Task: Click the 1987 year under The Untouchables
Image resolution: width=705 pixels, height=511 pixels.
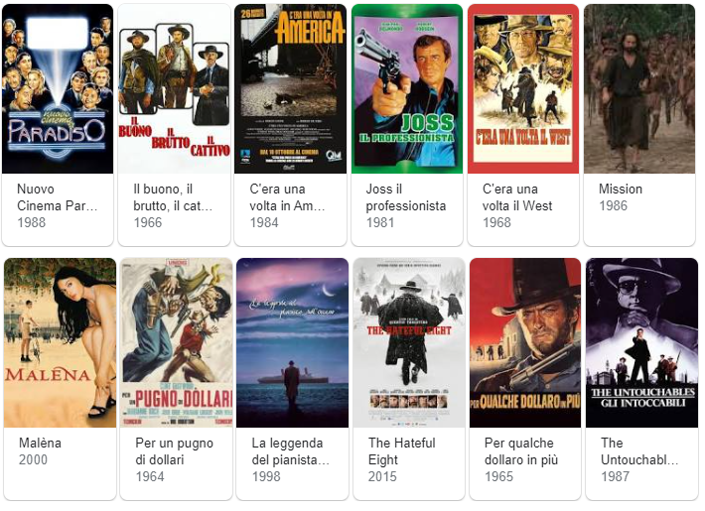Action: pyautogui.click(x=616, y=477)
